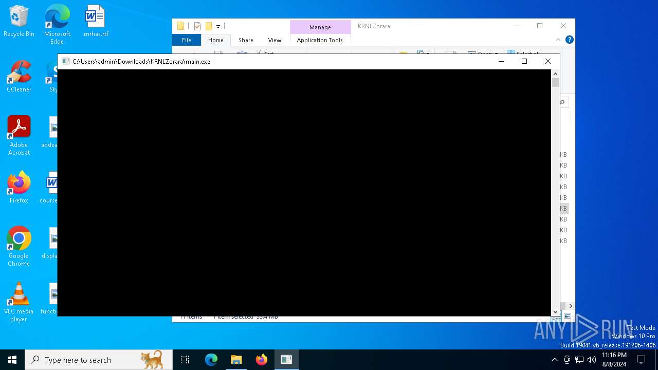This screenshot has height=370, width=658.
Task: Show hidden system tray icons
Action: tap(554, 360)
